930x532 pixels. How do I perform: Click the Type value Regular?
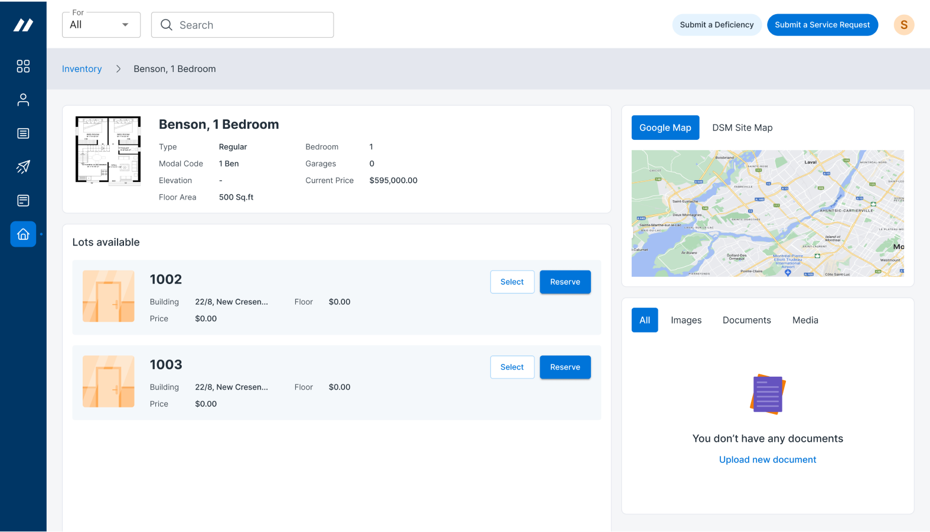pos(233,147)
